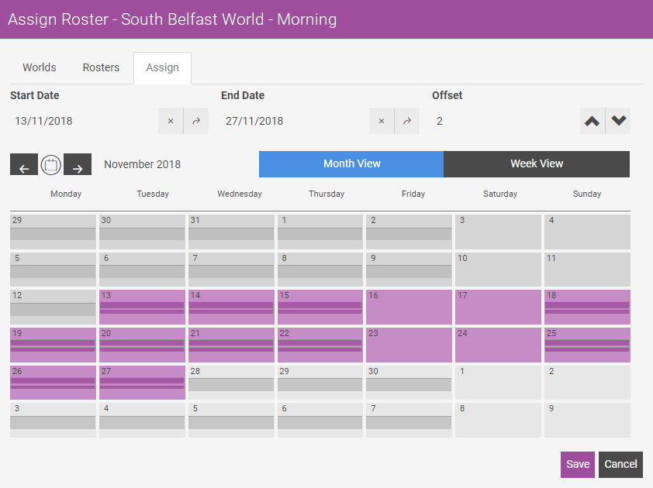Edit the End Date field
The width and height of the screenshot is (653, 488).
pyautogui.click(x=295, y=121)
